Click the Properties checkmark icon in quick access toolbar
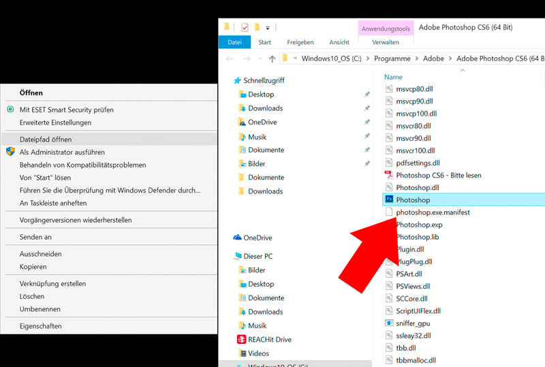This screenshot has width=545, height=367. (245, 27)
